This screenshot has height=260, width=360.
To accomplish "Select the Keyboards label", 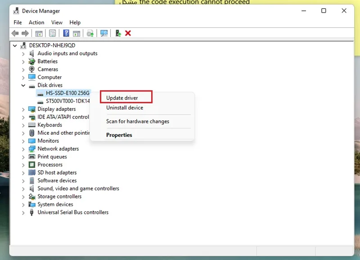I will click(x=50, y=125).
